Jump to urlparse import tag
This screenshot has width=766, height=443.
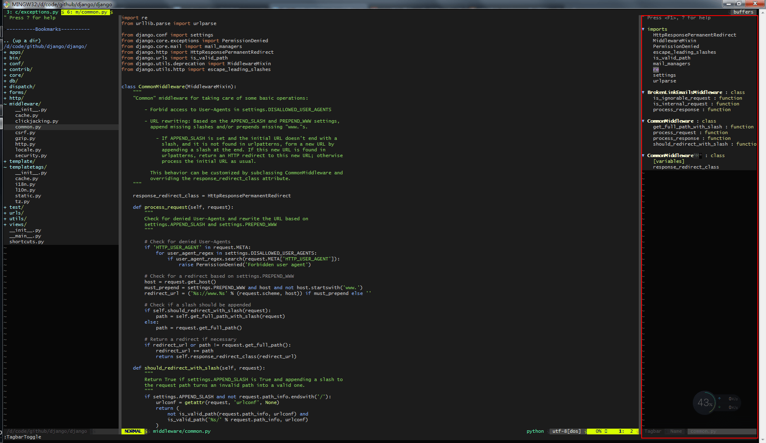pyautogui.click(x=664, y=81)
